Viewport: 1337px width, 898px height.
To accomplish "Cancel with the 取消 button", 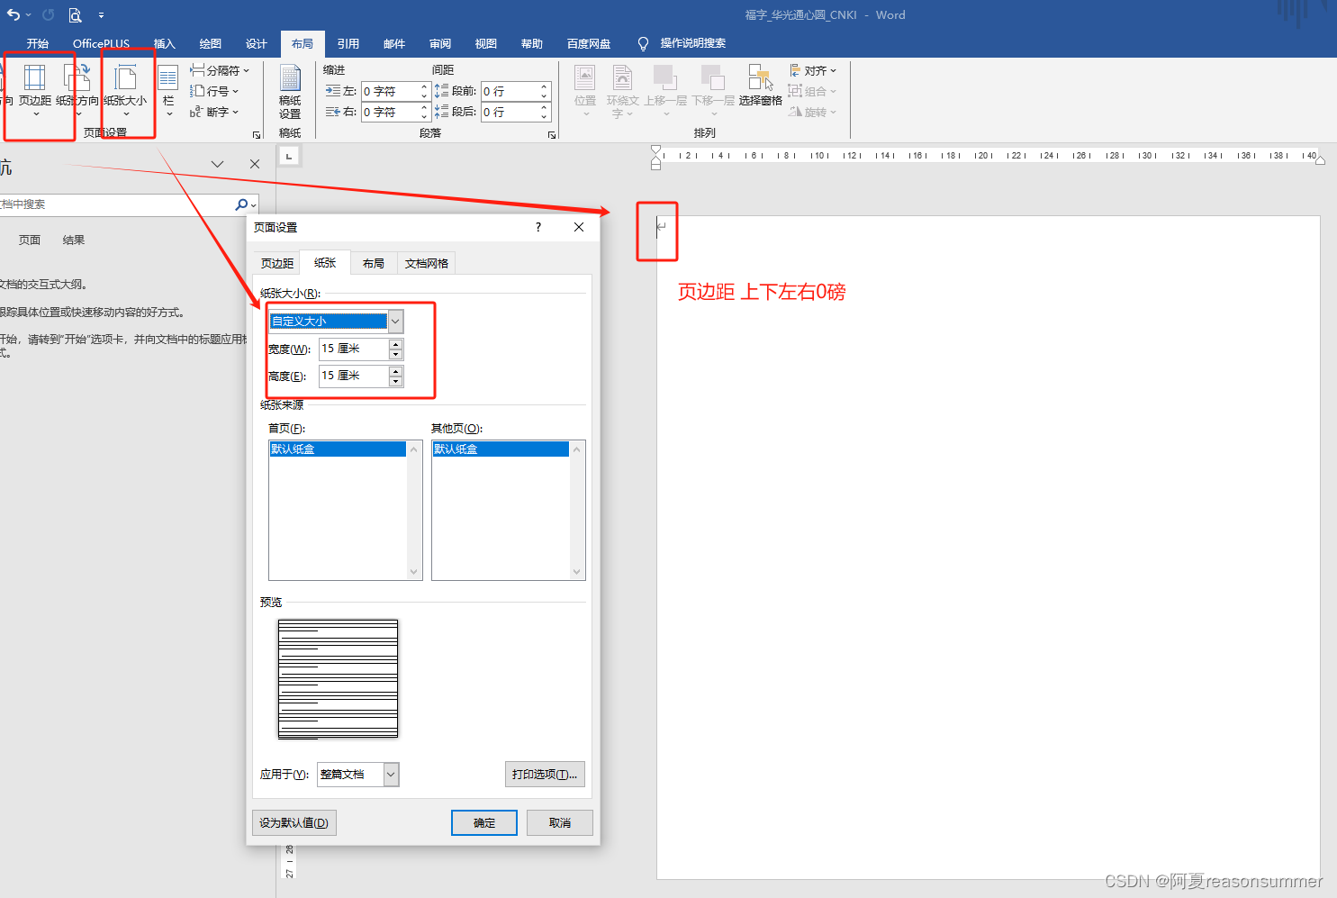I will 560,822.
